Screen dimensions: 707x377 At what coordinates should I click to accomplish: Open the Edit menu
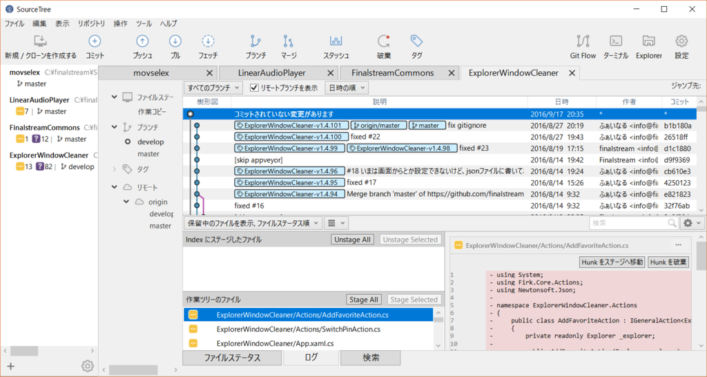39,23
